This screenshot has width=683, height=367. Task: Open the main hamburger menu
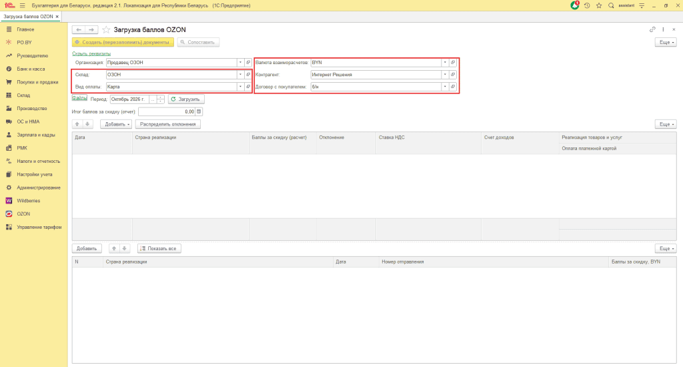tap(22, 5)
